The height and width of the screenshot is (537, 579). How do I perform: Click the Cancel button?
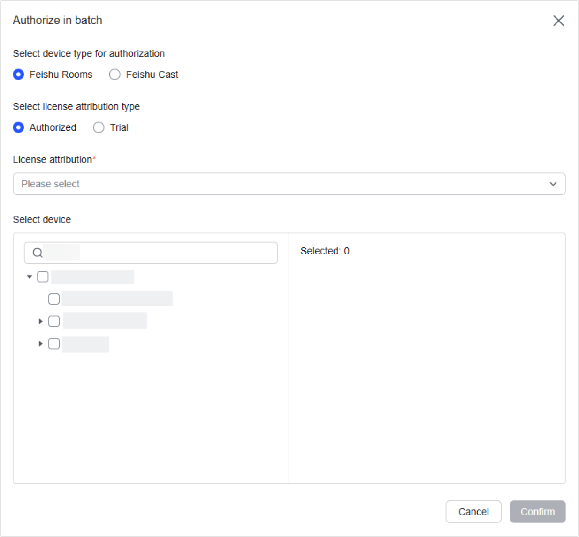coord(473,512)
